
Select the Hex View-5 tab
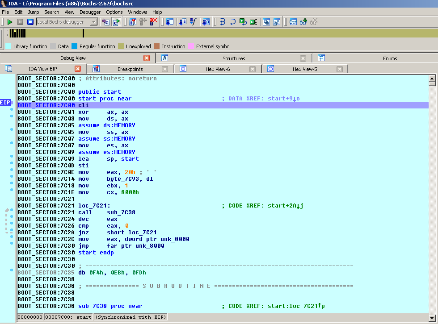pos(305,69)
